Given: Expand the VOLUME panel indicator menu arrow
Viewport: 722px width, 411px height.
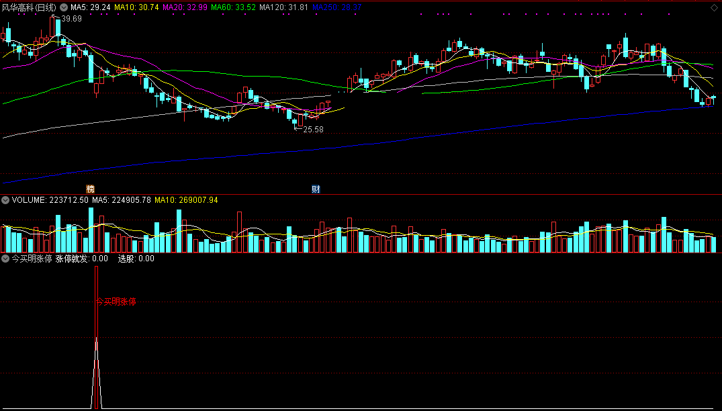Looking at the screenshot, I should [x=5, y=200].
